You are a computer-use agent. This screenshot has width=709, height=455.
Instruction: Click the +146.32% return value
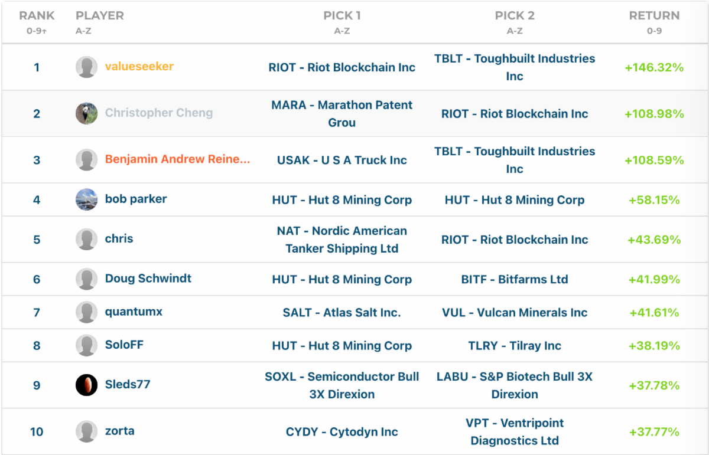[654, 67]
